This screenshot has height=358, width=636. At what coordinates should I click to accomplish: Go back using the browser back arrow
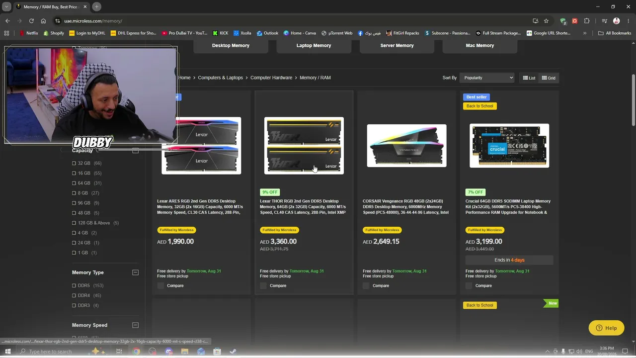pos(7,21)
